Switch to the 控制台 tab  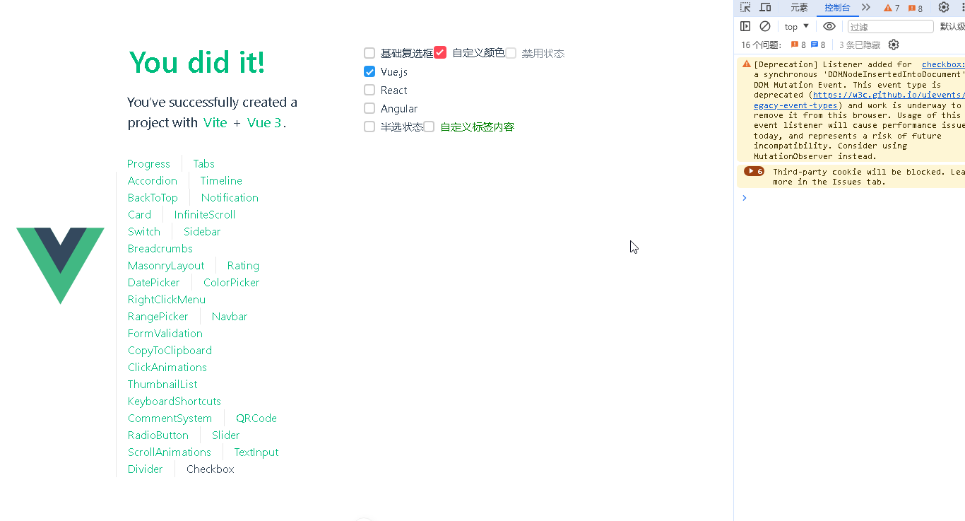tap(837, 8)
